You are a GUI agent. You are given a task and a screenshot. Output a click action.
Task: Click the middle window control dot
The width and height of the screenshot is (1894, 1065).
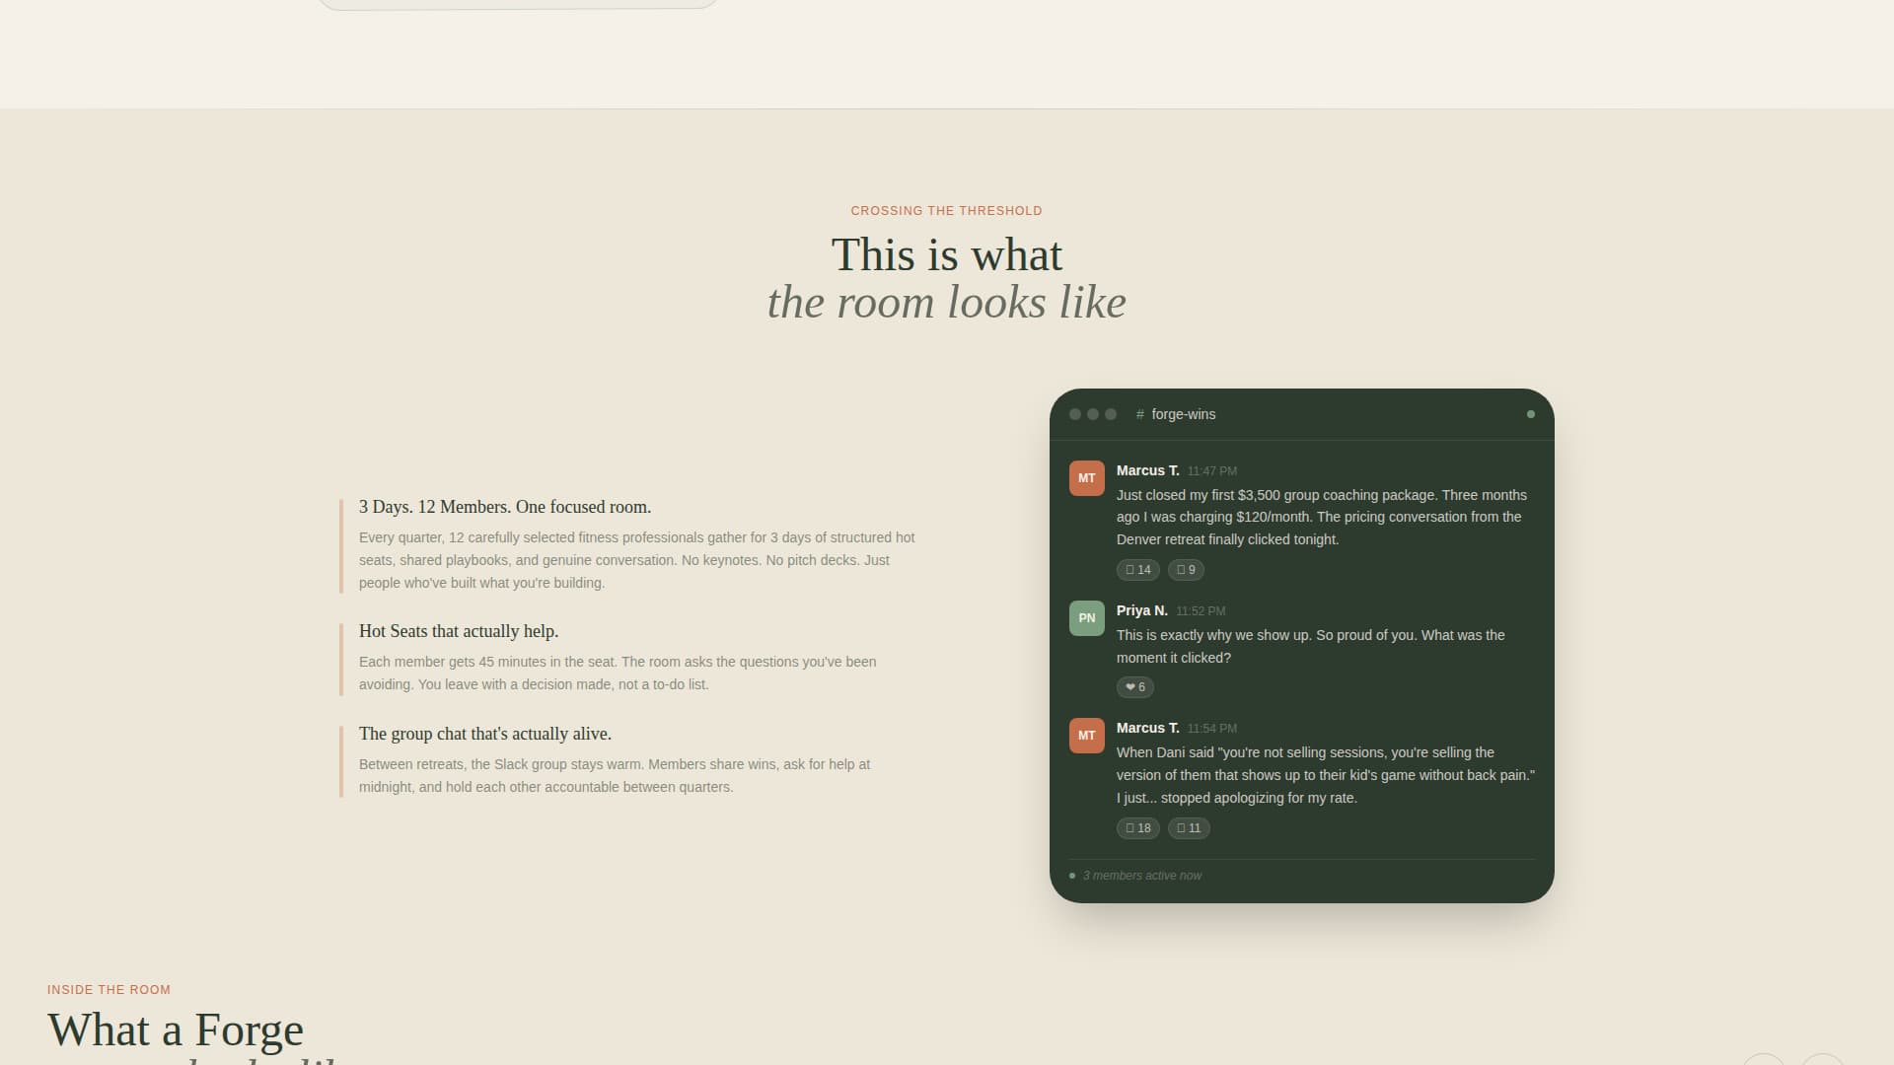tap(1092, 414)
